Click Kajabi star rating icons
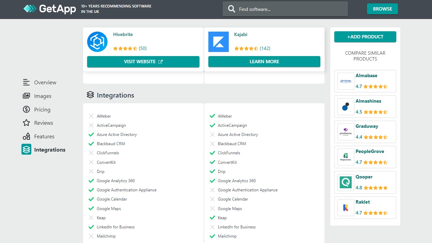Image resolution: width=432 pixels, height=243 pixels. point(246,48)
